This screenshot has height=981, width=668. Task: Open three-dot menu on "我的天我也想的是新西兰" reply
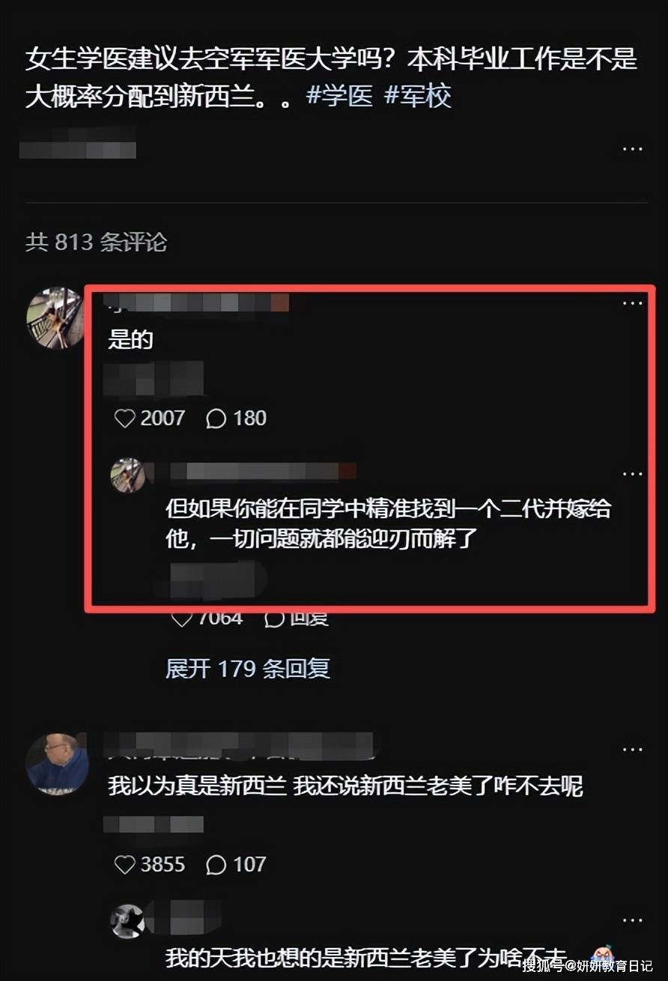[633, 920]
